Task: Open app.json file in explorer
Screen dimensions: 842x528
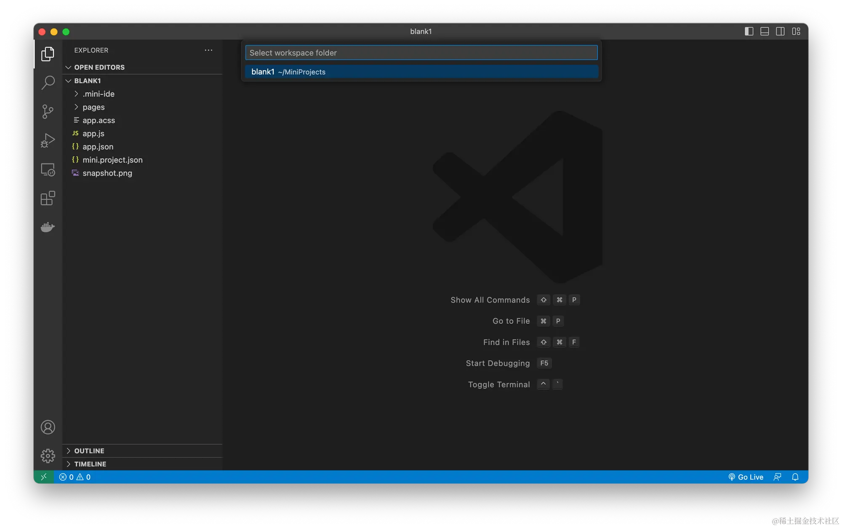Action: [98, 147]
